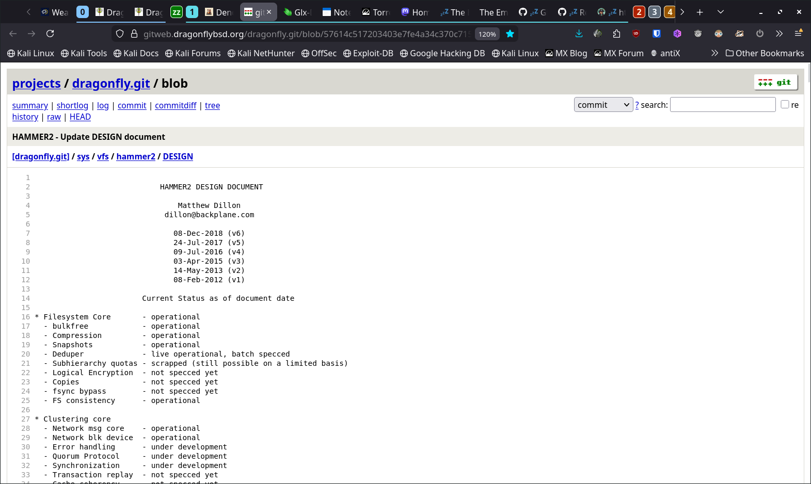Switch to the Glx tab
Screen dimensions: 811x484
[x=298, y=12]
